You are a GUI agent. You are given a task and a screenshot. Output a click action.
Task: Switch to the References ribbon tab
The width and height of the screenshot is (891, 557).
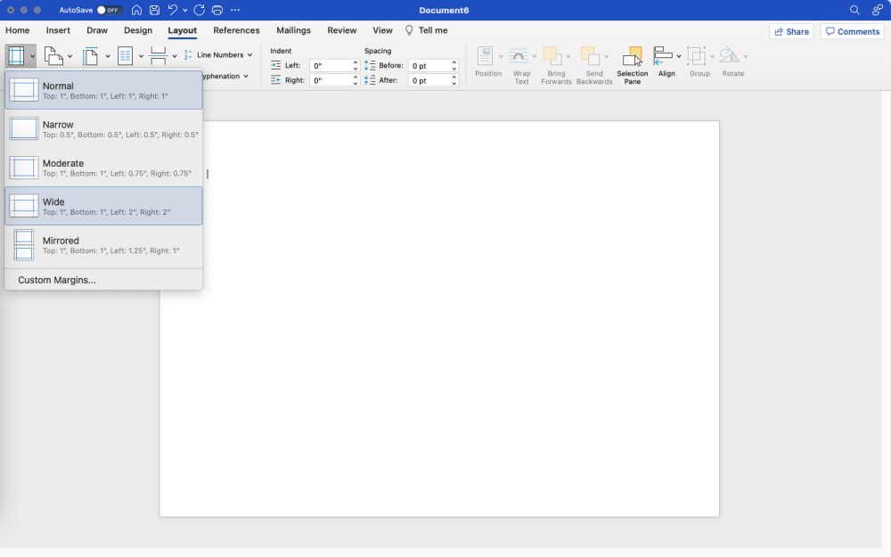coord(236,29)
